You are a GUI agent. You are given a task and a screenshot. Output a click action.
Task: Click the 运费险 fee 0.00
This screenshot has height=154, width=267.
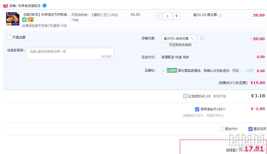coord(261,71)
